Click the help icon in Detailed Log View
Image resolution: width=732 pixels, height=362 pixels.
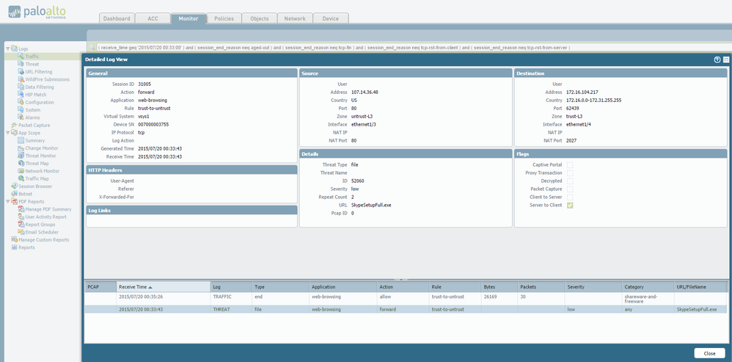pyautogui.click(x=717, y=59)
